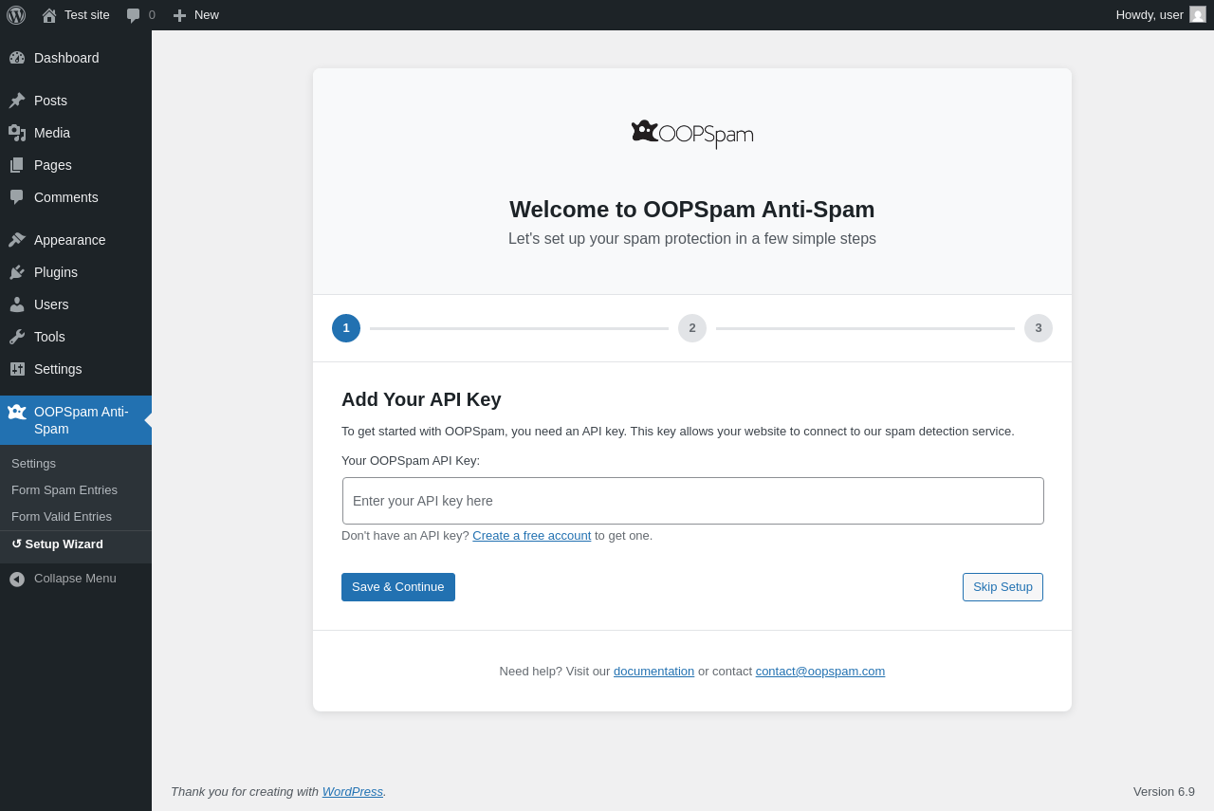Follow the Create a free account link
Viewport: 1214px width, 811px height.
[x=531, y=536]
